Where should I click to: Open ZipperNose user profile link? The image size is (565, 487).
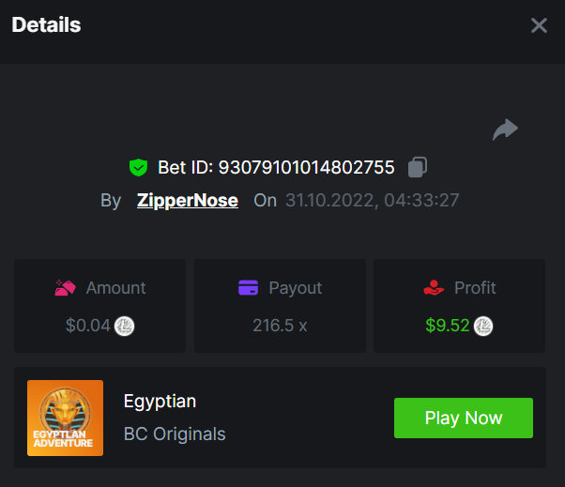tap(187, 200)
